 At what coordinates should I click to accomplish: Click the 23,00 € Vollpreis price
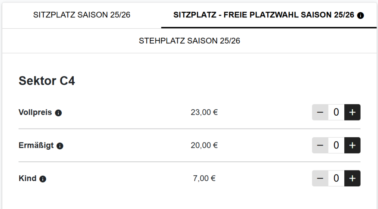click(x=204, y=112)
